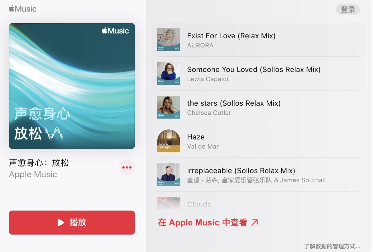The width and height of the screenshot is (373, 252).
Task: Select the track Haze by Val de Mar
Action: pos(259,141)
